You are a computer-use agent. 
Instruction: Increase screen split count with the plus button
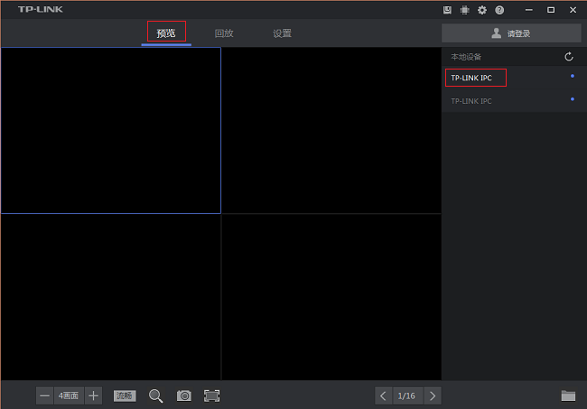[x=94, y=395]
